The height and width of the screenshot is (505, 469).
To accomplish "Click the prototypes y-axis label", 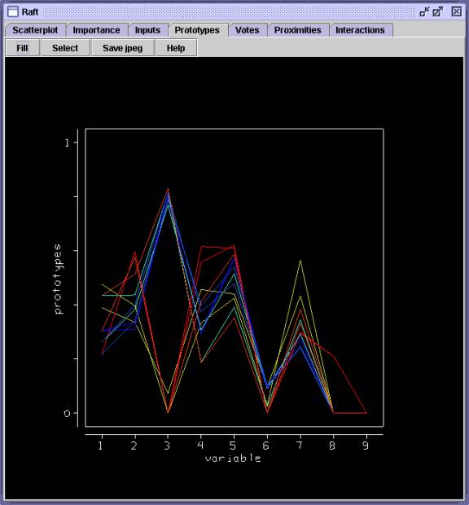I will click(x=58, y=279).
